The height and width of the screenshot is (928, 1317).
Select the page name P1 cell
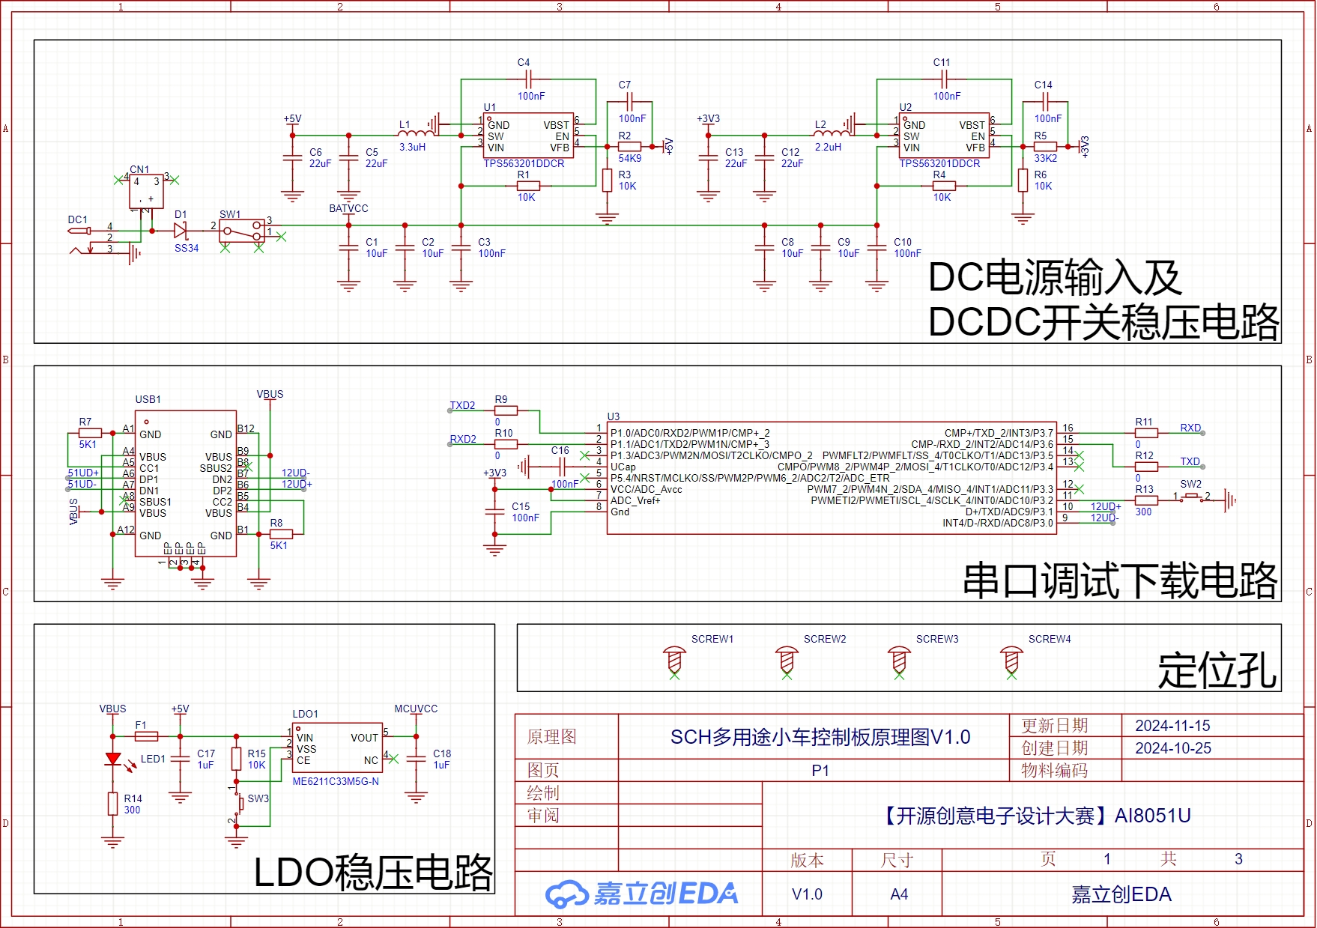[x=814, y=771]
